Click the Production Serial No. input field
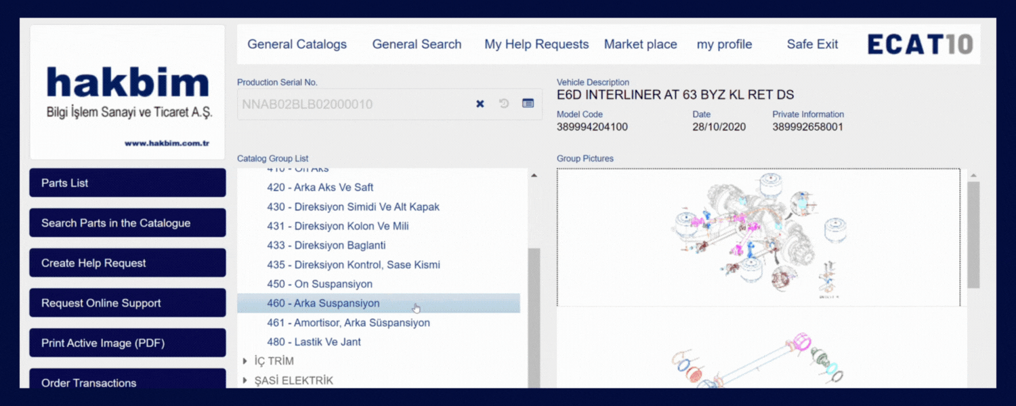The height and width of the screenshot is (406, 1016). 352,104
